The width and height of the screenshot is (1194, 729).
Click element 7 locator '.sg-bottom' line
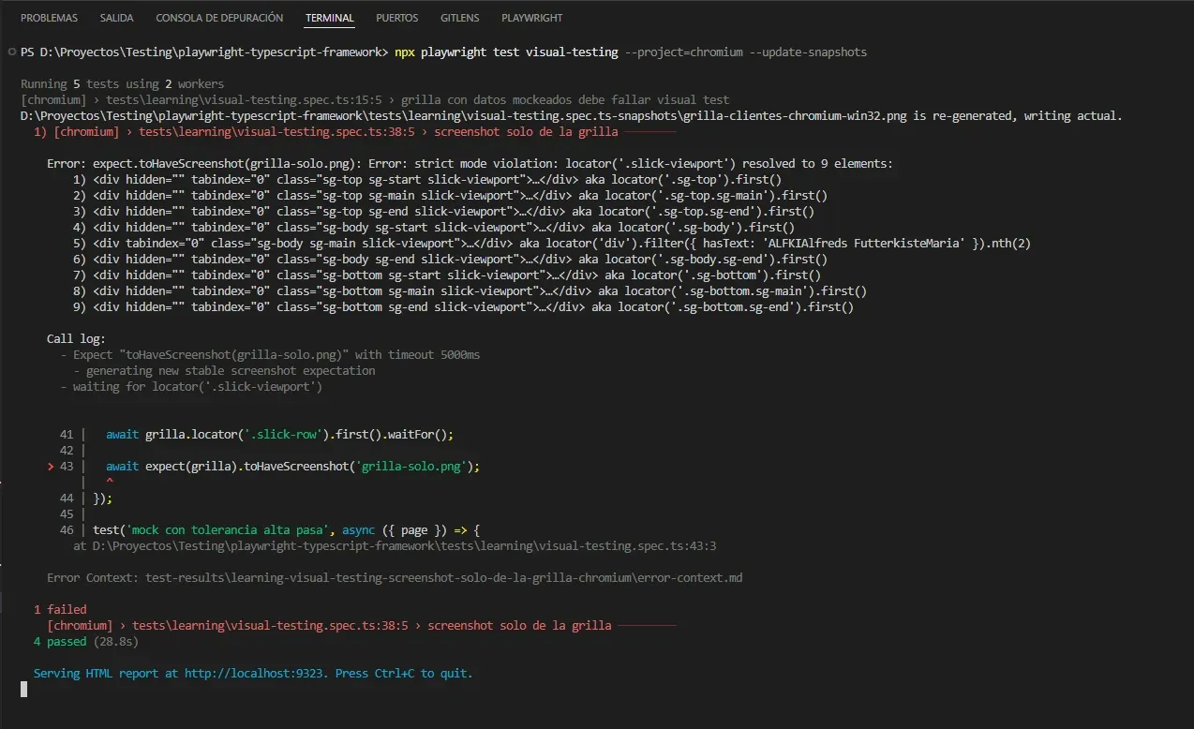coord(446,275)
